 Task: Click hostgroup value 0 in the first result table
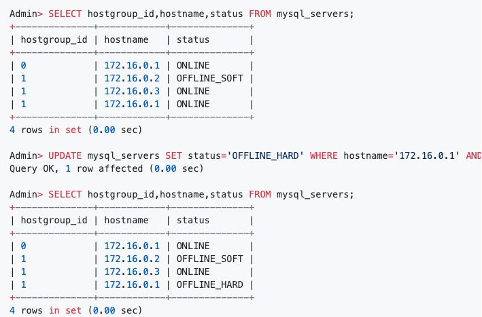[x=23, y=65]
